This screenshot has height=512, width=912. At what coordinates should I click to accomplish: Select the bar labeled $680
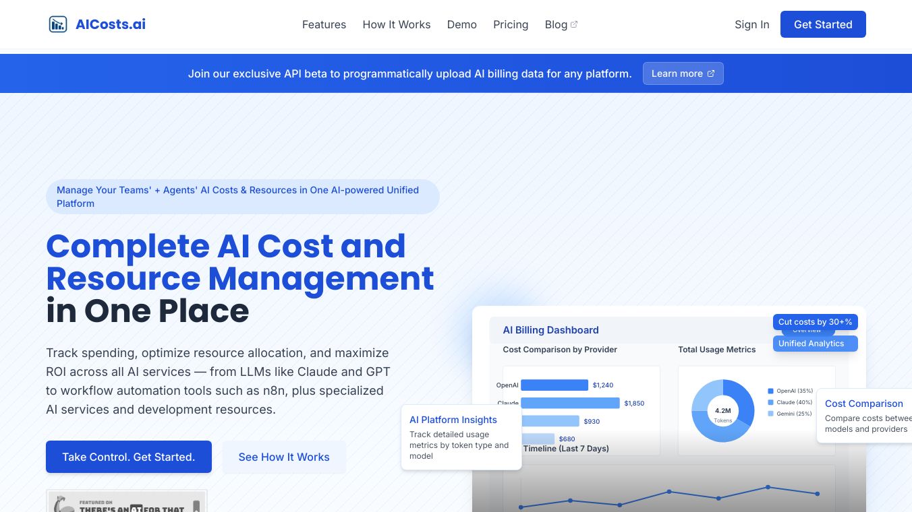(x=538, y=439)
